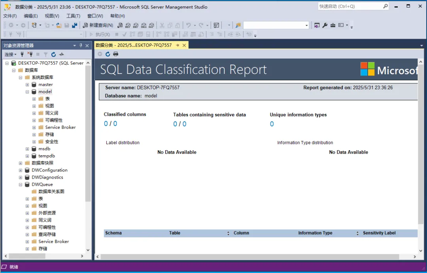Screen dimensions: 427x273
Task: Click the Unique information types 0 value
Action: tap(272, 124)
